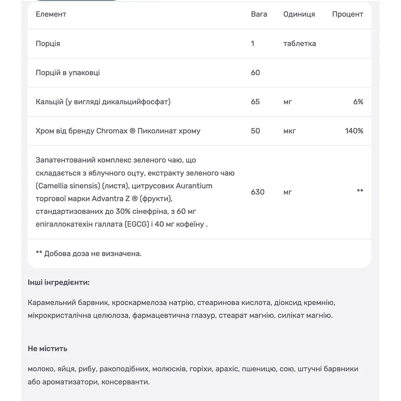Select the green tea complex description text
Viewport: 401px width, 401px height.
[135, 192]
